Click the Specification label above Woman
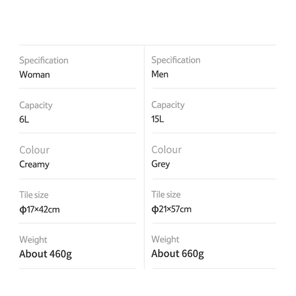296x296 pixels. pos(44,60)
